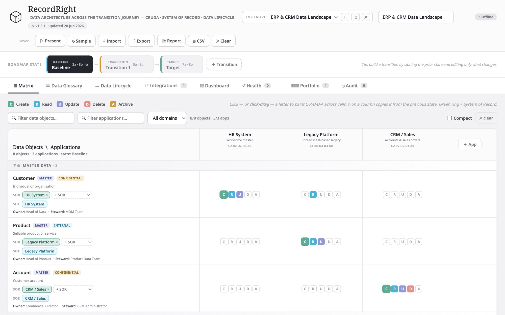Toggle Update for Product in HR System

(240, 242)
